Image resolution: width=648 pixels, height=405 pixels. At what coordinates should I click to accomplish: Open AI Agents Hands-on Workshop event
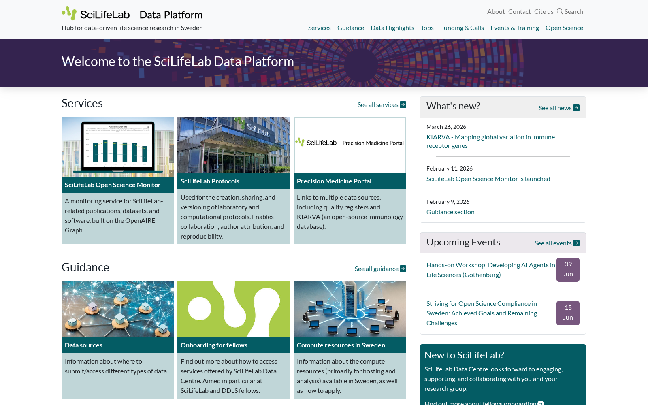click(x=490, y=270)
